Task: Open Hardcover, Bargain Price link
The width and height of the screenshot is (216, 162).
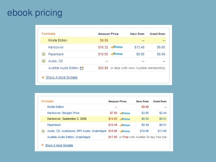Action: (x=63, y=113)
